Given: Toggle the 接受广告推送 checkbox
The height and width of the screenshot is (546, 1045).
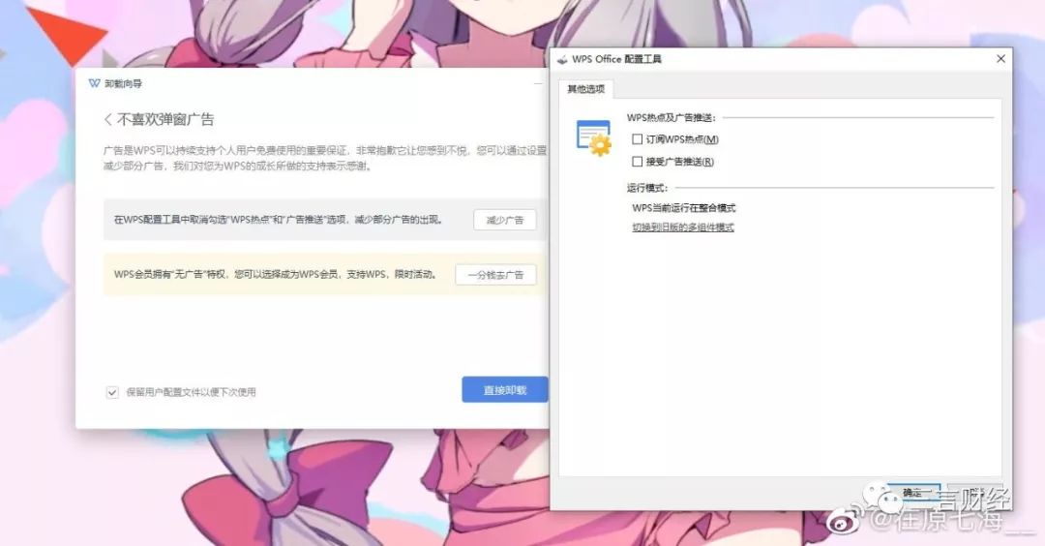Looking at the screenshot, I should tap(637, 162).
